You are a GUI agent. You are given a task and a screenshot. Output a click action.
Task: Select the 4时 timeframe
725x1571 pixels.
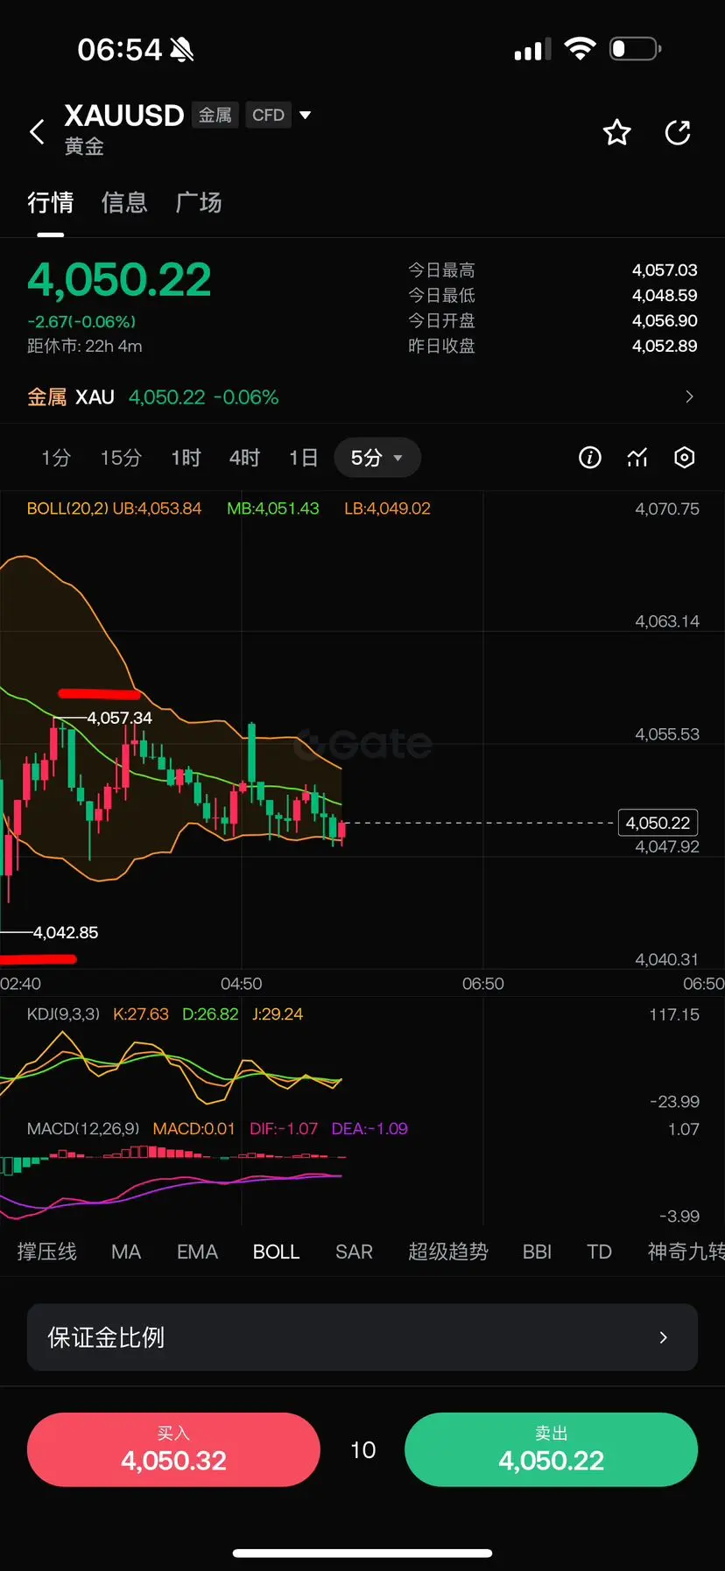[244, 458]
